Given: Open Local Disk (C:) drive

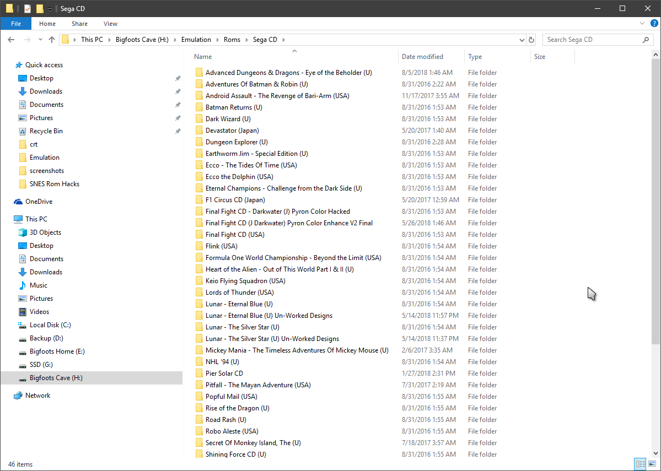Looking at the screenshot, I should pos(50,325).
